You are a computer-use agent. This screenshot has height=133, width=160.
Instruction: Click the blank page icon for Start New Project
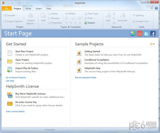click(x=10, y=53)
